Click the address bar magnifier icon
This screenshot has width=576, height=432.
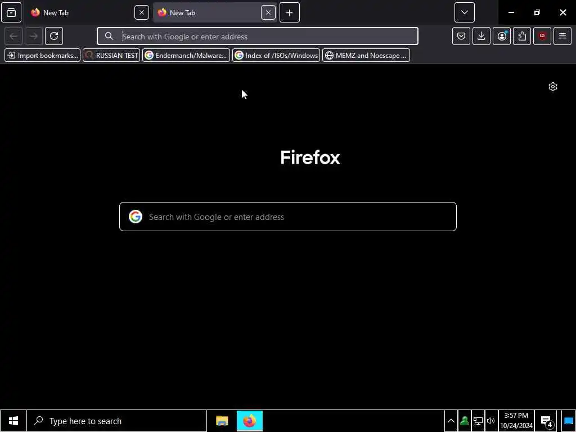pyautogui.click(x=109, y=36)
